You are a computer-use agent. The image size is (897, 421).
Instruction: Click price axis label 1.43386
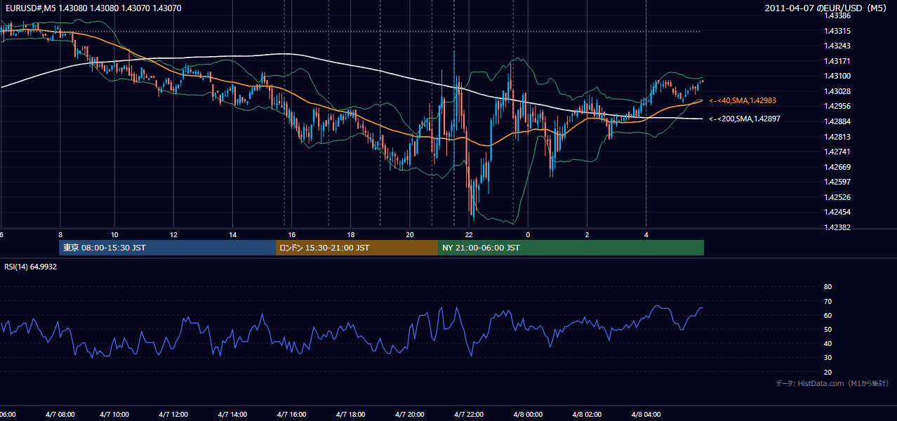[837, 15]
